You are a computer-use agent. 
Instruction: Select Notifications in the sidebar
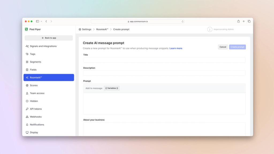49,125
